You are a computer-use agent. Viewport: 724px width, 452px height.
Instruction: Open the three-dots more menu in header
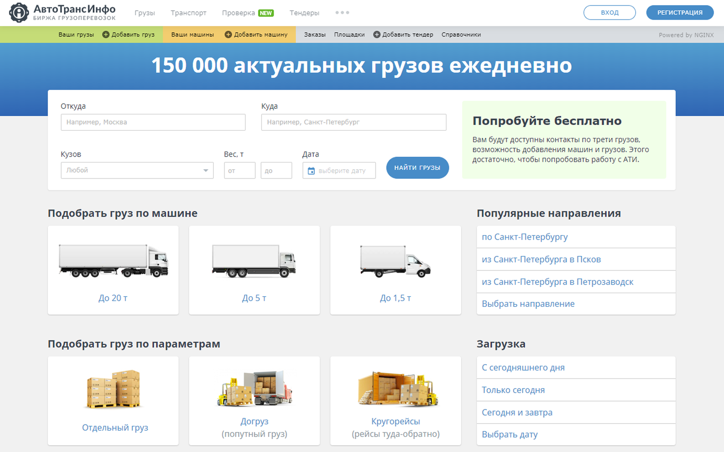[342, 12]
